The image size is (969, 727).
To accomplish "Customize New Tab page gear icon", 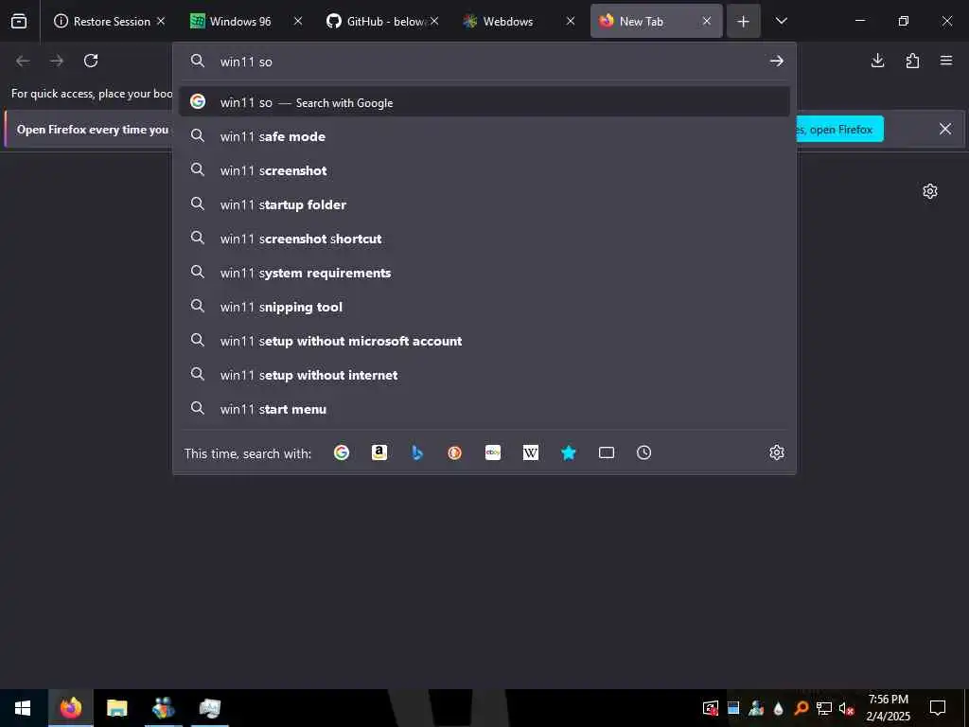I will pos(930,191).
